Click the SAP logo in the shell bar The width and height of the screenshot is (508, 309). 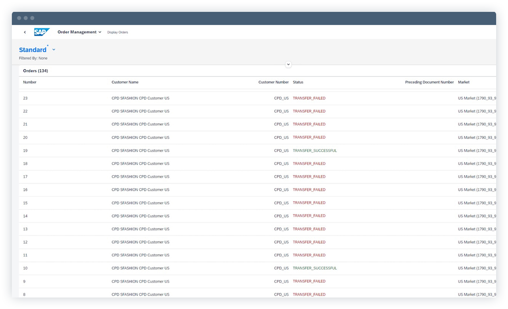click(42, 32)
